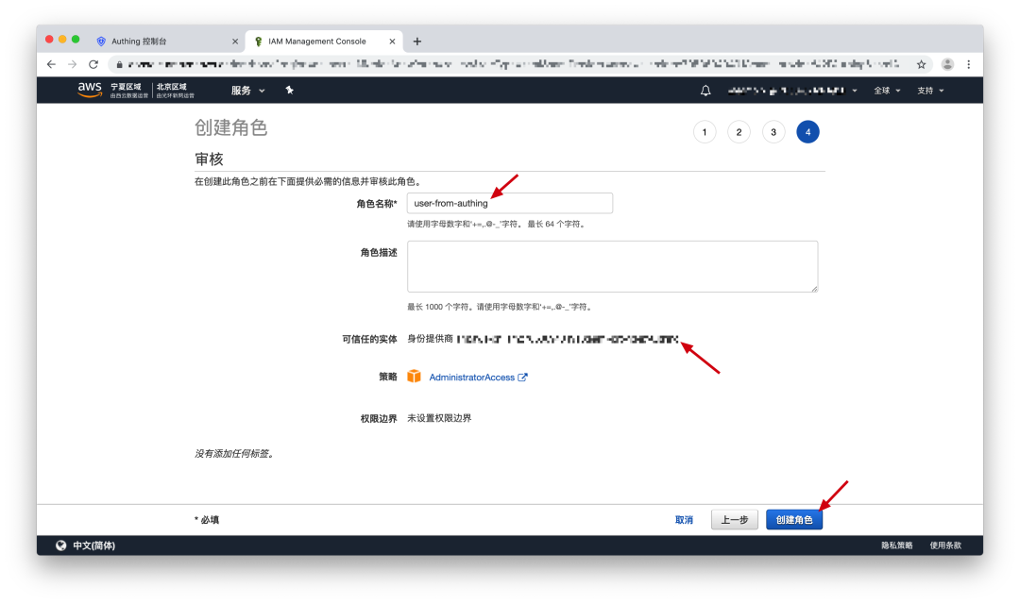This screenshot has height=604, width=1020.
Task: Open the notifications bell
Action: point(705,91)
